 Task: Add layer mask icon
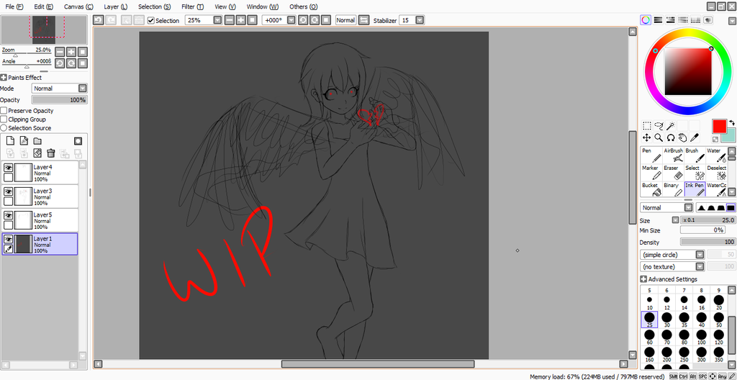[x=78, y=140]
